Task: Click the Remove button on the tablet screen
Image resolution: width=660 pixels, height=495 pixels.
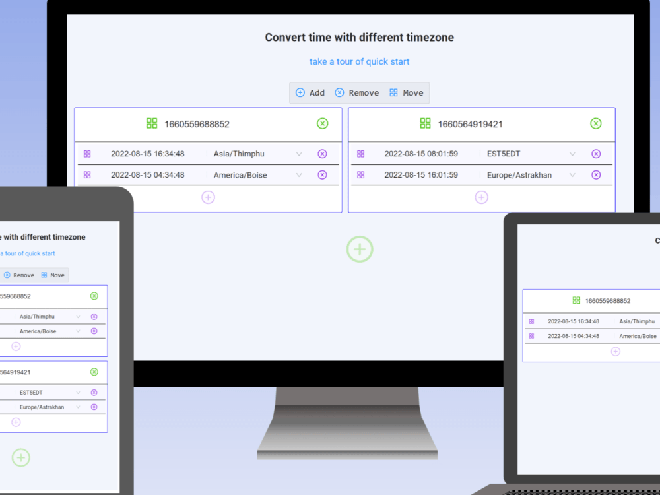Action: tap(19, 275)
